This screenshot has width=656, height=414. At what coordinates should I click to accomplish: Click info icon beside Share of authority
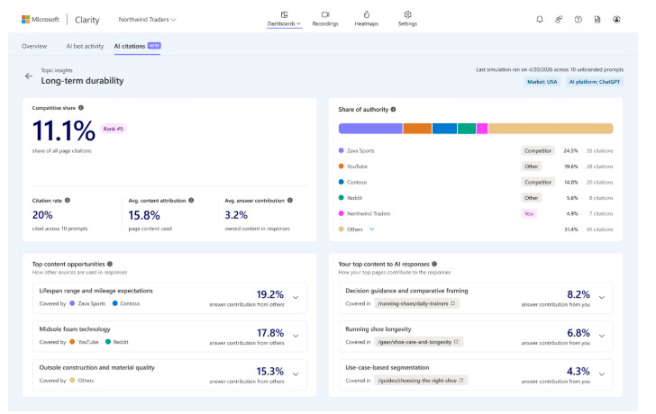[393, 109]
